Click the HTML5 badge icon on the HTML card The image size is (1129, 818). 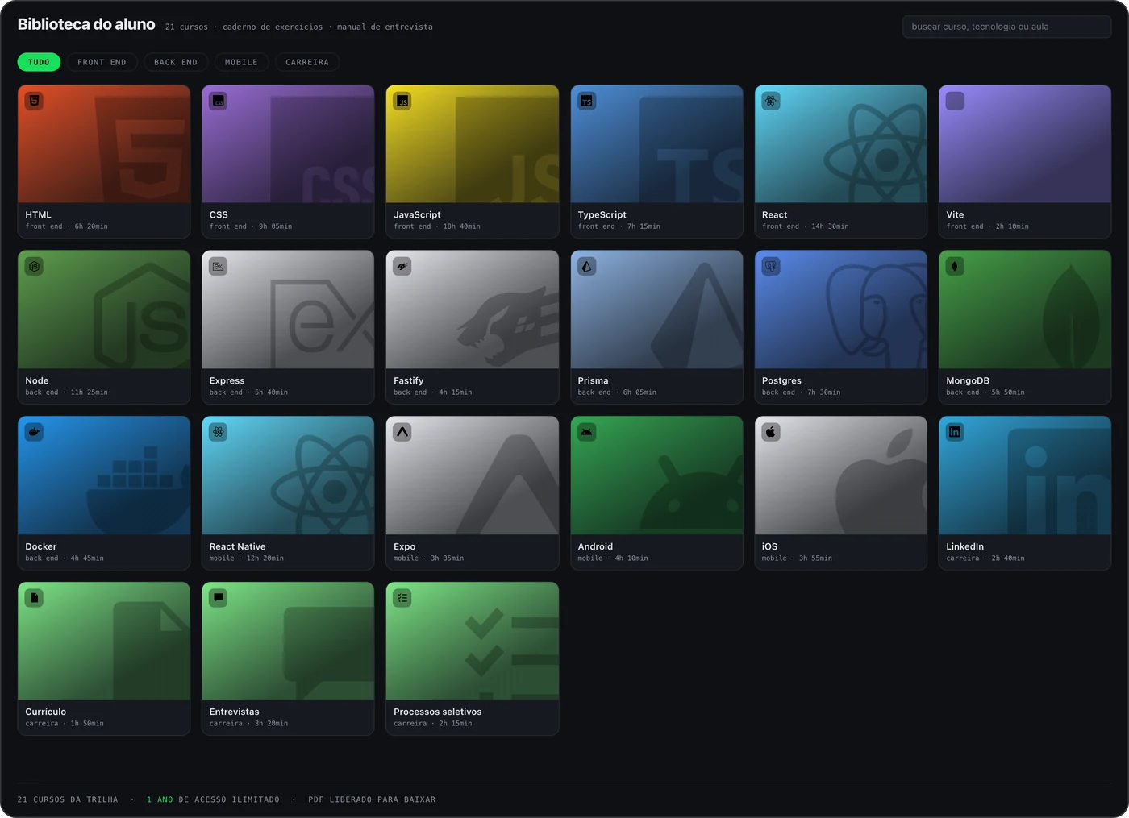pos(34,101)
